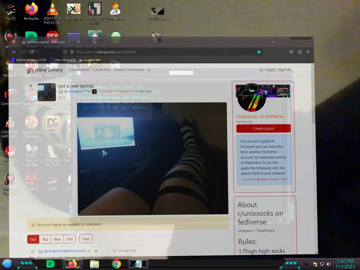Save the page to Pocket
The width and height of the screenshot is (360, 270).
[x=291, y=52]
